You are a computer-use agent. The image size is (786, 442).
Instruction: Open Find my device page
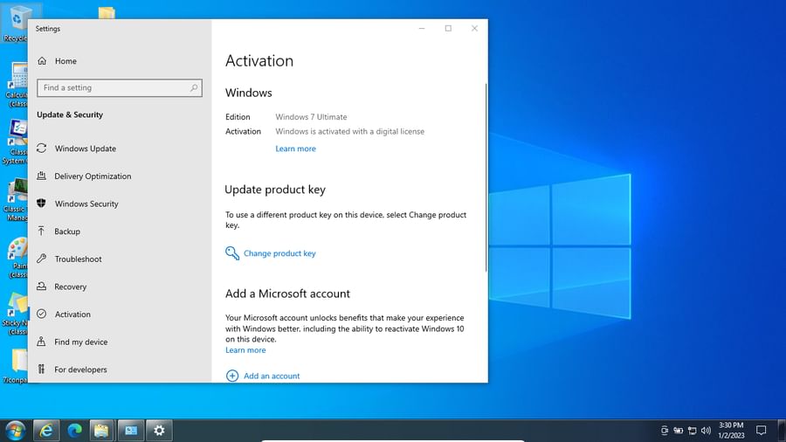point(72,342)
